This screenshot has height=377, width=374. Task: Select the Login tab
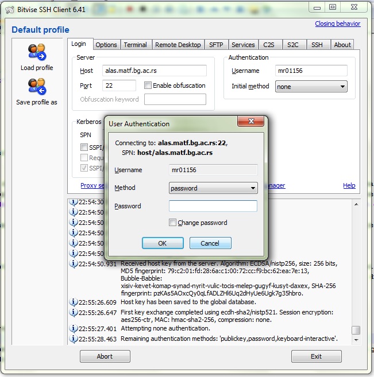coord(79,44)
